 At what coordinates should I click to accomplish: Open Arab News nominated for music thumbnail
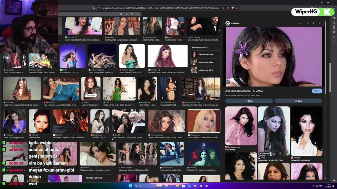22,89
